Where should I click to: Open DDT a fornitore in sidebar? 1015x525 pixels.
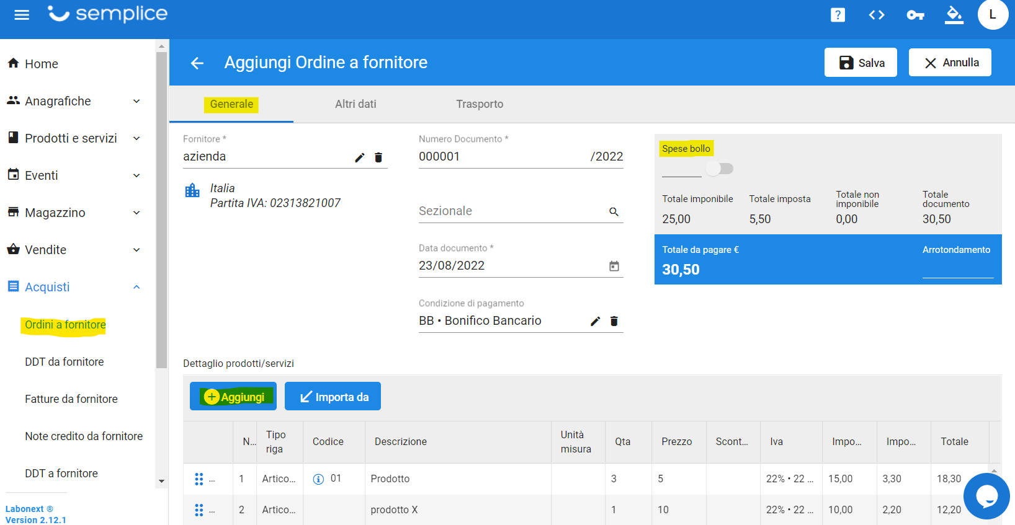tap(61, 474)
